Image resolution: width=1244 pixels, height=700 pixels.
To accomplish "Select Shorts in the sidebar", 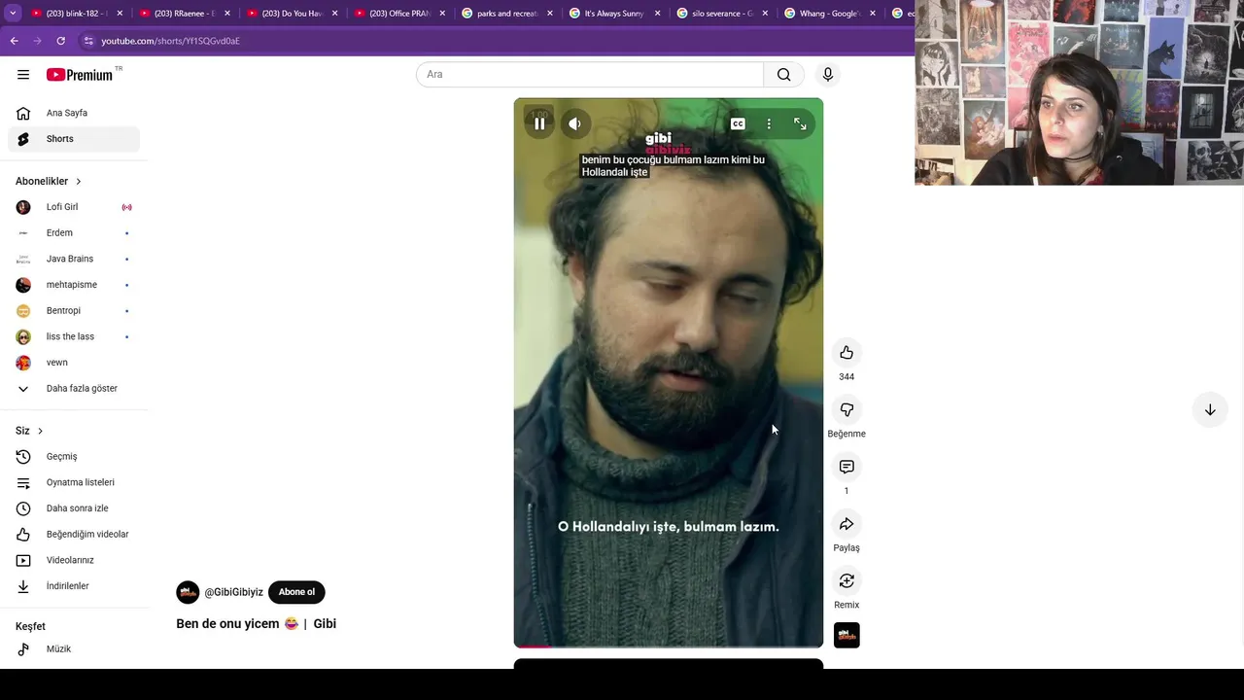I will (74, 139).
